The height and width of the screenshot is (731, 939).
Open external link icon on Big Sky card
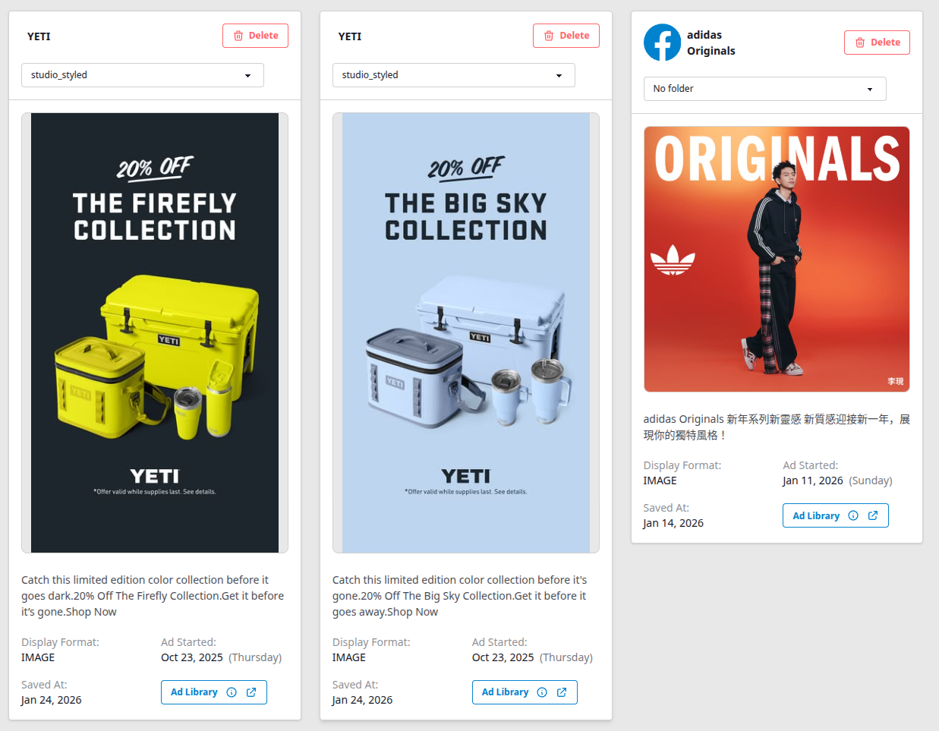(x=562, y=692)
